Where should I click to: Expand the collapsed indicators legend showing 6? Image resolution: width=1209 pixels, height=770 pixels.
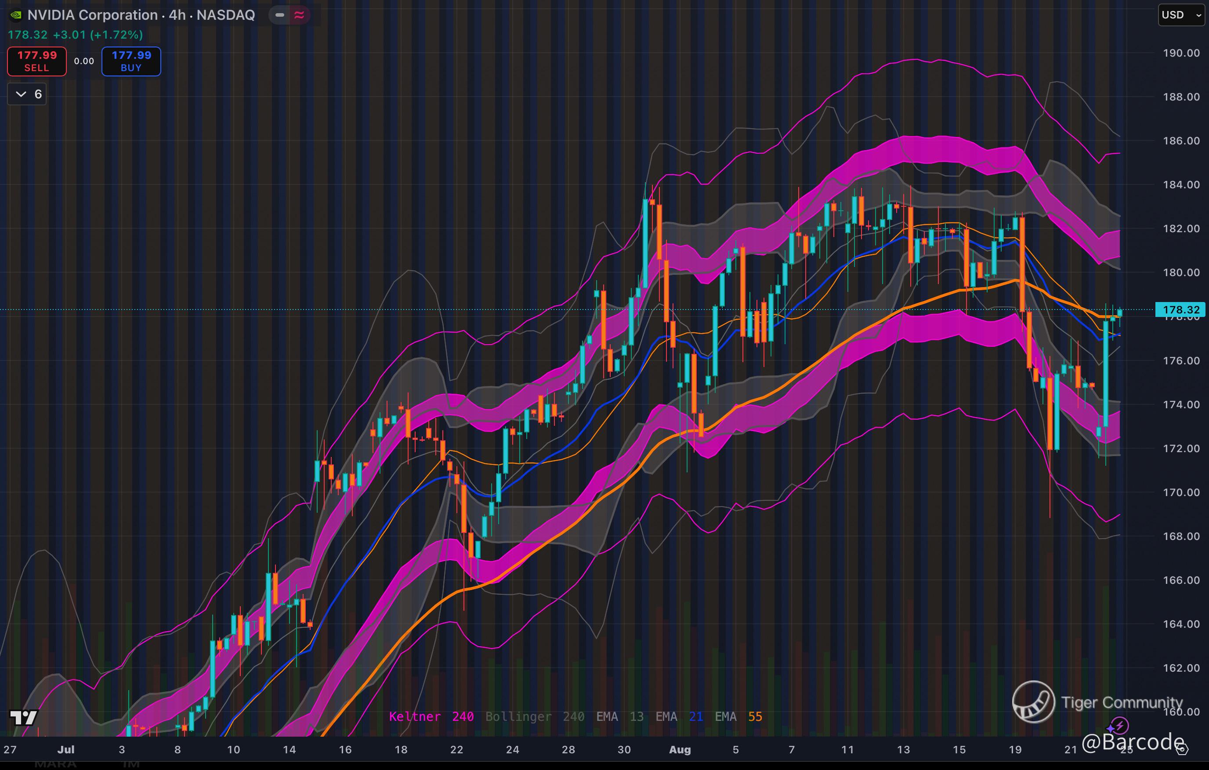point(27,94)
